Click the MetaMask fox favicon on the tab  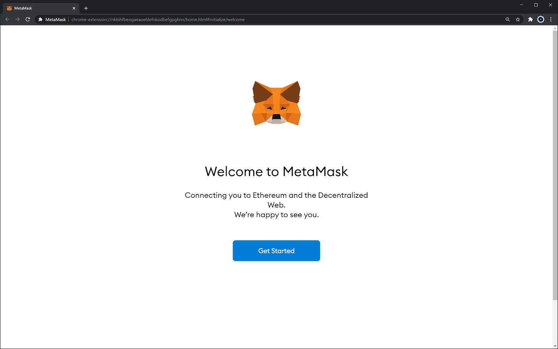[9, 8]
